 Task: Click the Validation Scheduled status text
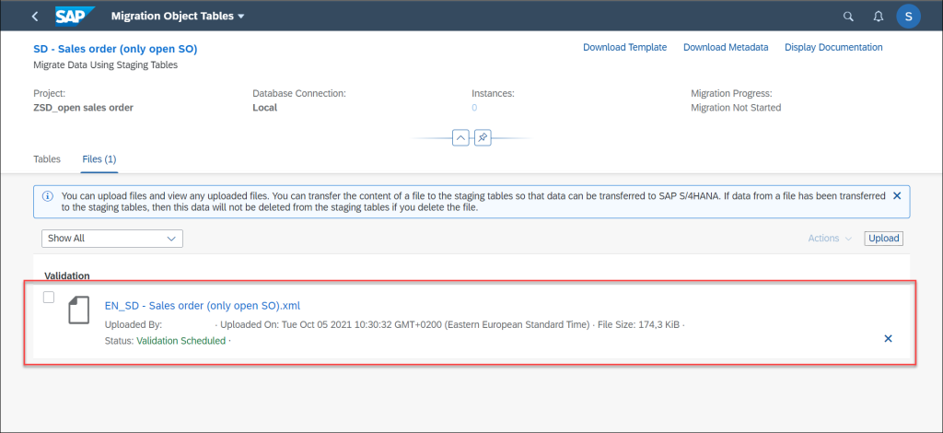181,340
